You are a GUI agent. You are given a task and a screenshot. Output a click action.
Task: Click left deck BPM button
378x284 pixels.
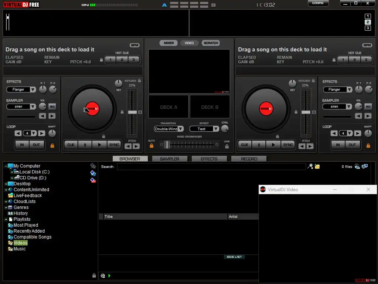pos(134,45)
